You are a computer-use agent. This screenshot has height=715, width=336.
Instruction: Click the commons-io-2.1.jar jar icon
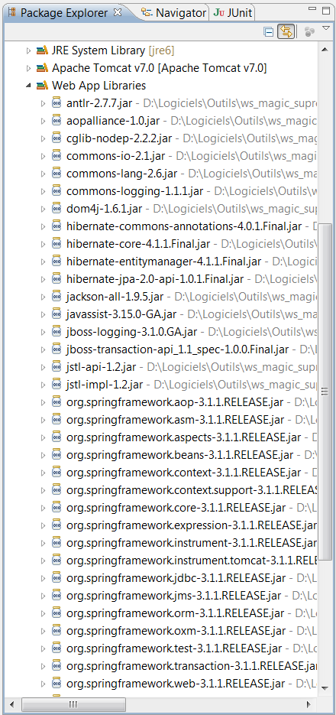coord(57,156)
